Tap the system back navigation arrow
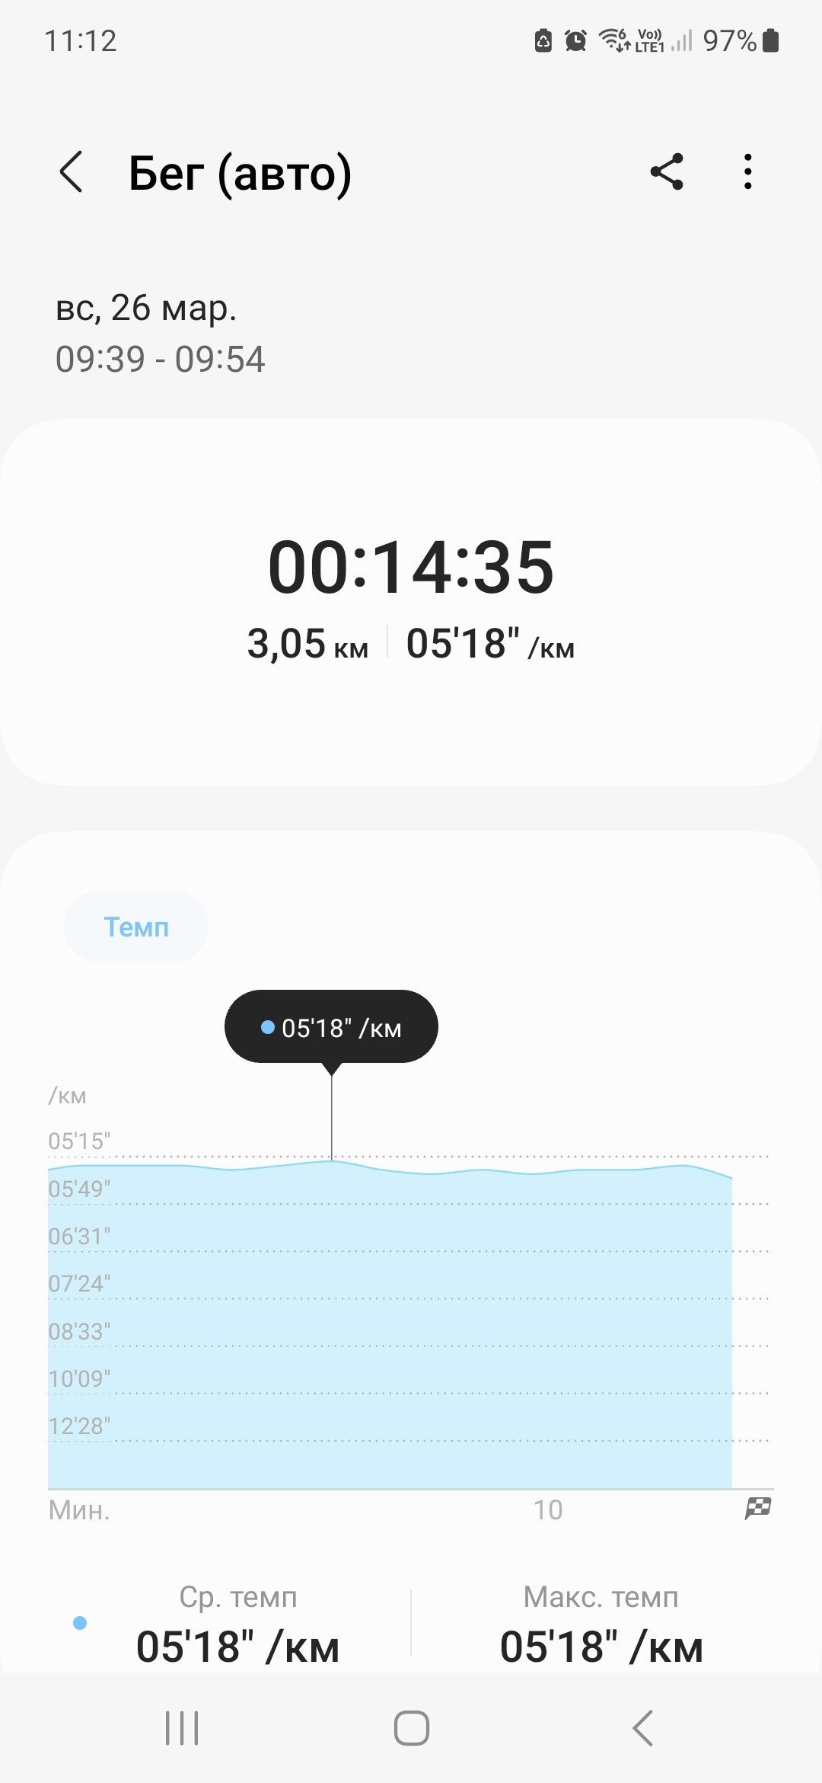822x1783 pixels. pos(643,1728)
